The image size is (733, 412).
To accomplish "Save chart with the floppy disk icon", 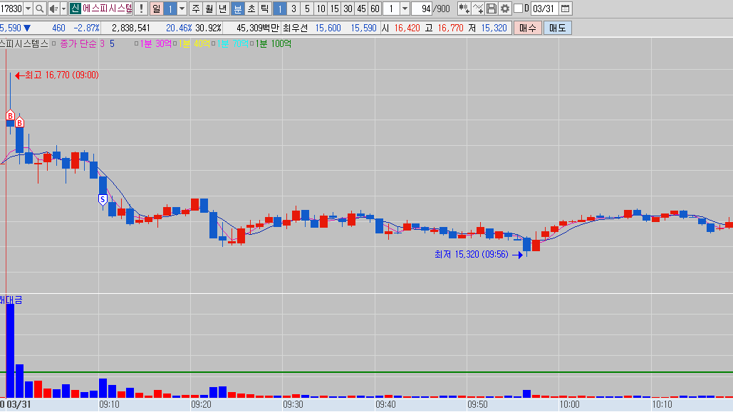I will pos(492,9).
